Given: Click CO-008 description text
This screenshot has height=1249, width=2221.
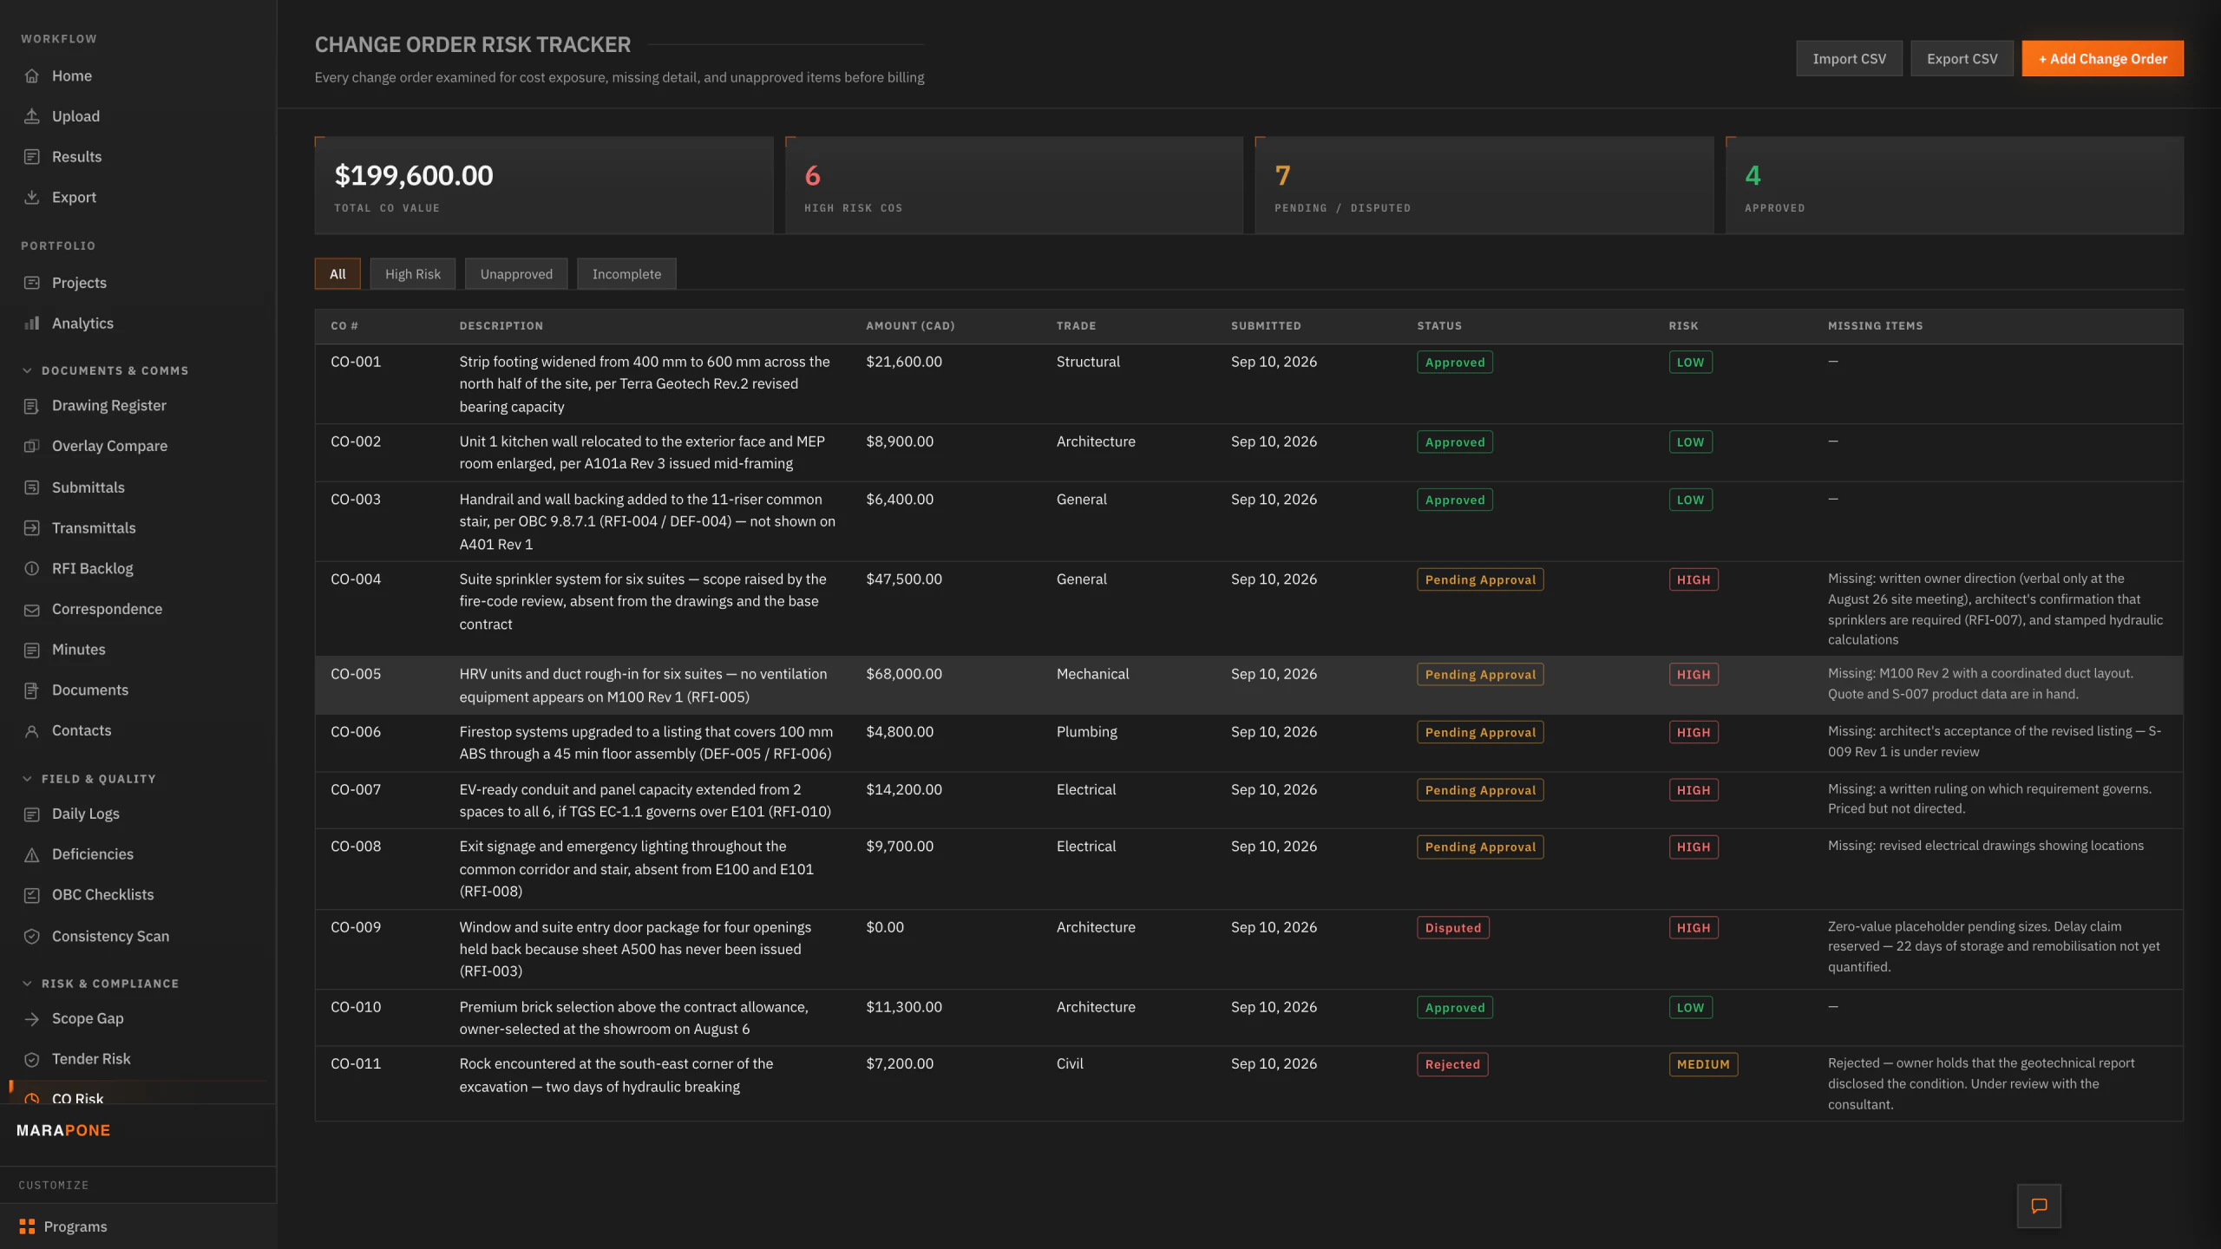Looking at the screenshot, I should pos(637,869).
